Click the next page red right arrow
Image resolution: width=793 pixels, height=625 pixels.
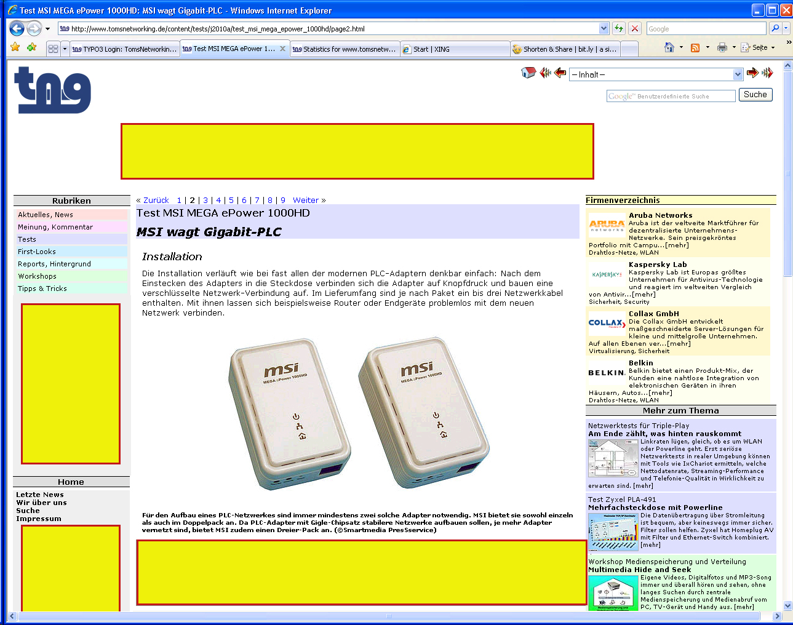coord(752,73)
